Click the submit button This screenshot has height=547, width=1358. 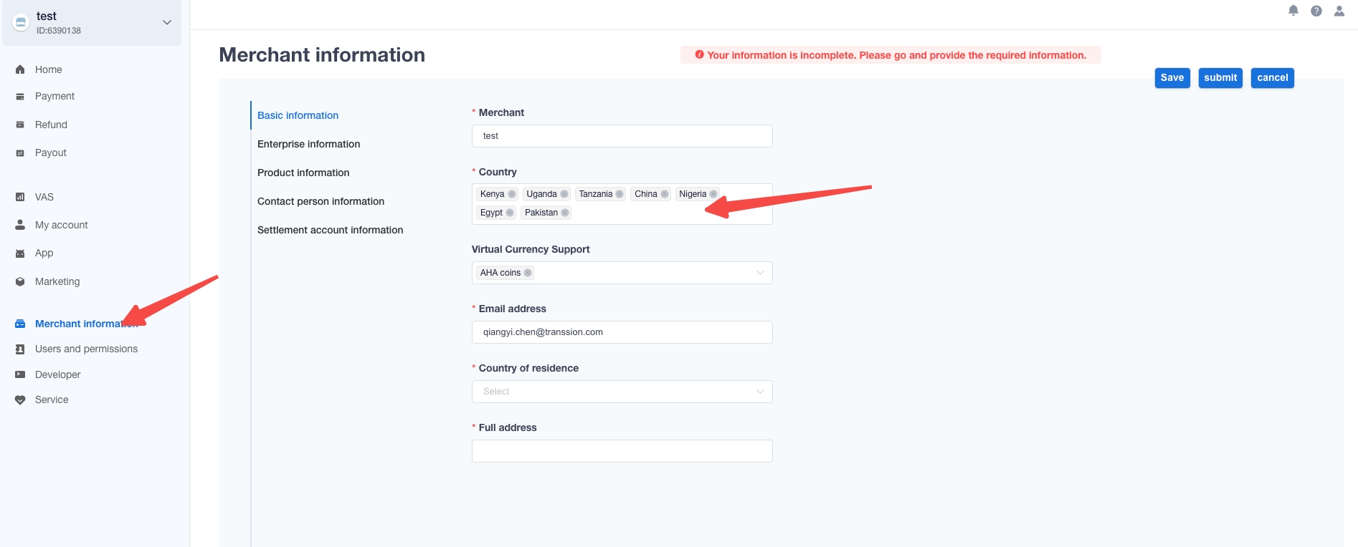pos(1220,78)
